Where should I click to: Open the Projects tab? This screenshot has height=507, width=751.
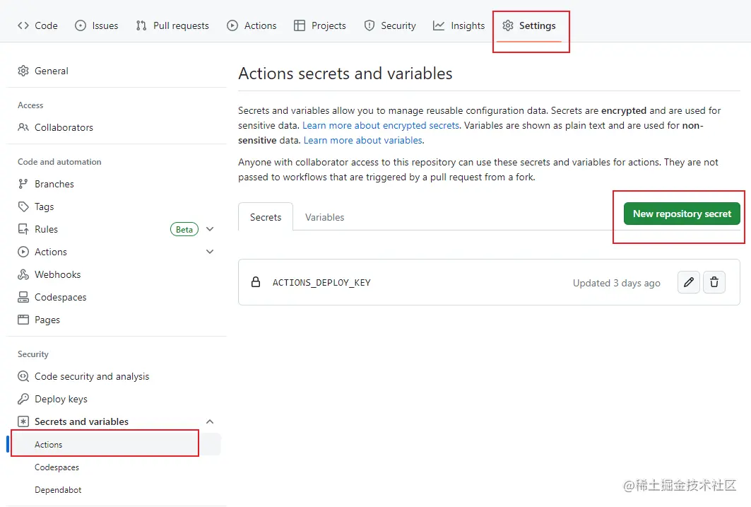pos(320,25)
